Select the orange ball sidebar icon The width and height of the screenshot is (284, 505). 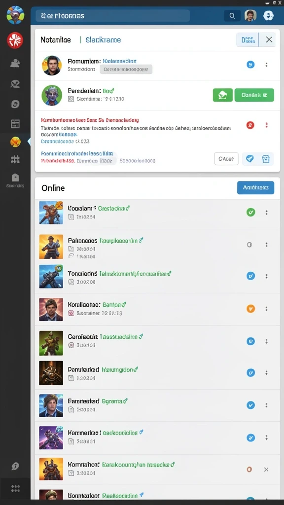click(15, 142)
